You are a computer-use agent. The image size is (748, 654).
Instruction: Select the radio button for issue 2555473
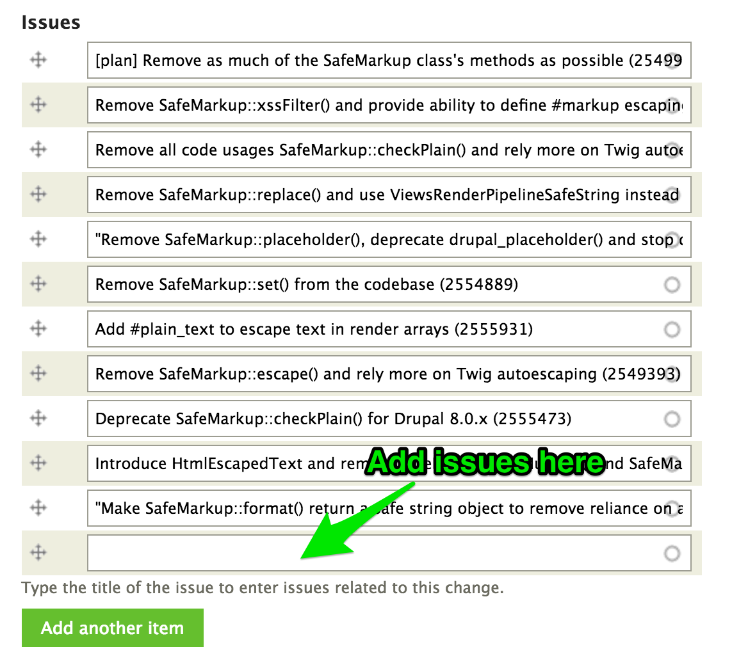click(x=672, y=419)
